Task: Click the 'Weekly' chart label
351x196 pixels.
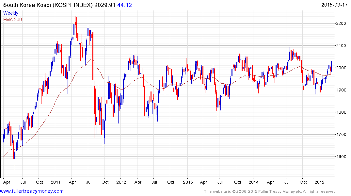Action: coord(11,13)
